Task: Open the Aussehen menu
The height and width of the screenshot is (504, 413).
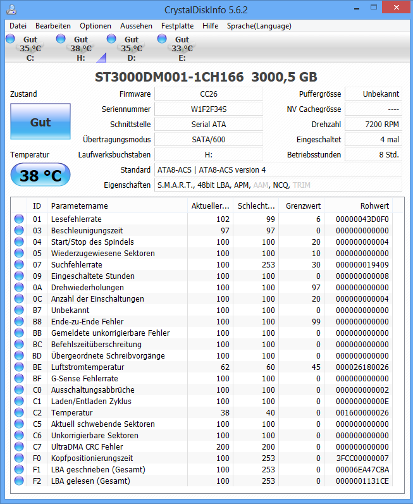Action: (136, 26)
